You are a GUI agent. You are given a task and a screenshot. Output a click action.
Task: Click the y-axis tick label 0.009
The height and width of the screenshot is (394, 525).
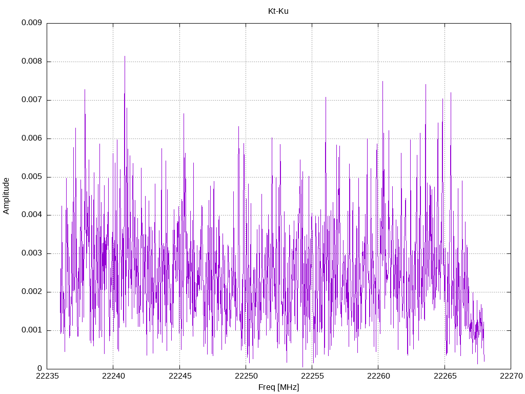[x=32, y=23]
